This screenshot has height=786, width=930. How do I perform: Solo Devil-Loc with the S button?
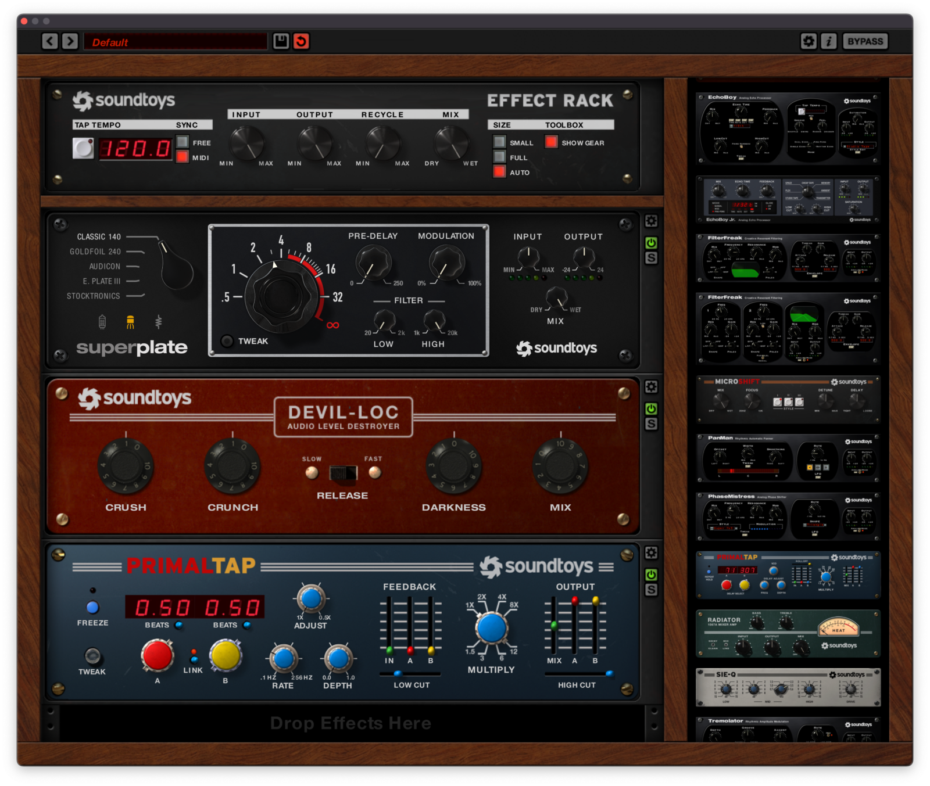[x=651, y=424]
